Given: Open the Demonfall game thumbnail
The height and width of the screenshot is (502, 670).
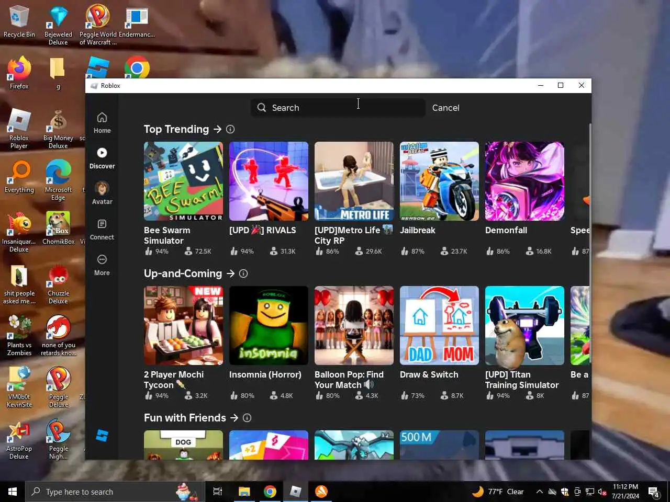Looking at the screenshot, I should point(524,181).
